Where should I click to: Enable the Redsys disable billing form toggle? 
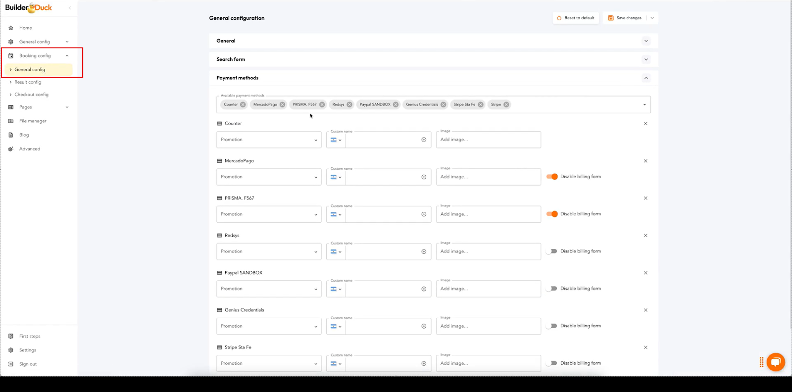click(x=552, y=251)
